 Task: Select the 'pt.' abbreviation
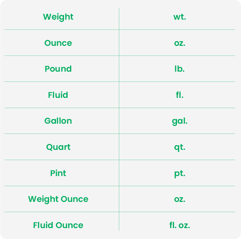coord(180,173)
